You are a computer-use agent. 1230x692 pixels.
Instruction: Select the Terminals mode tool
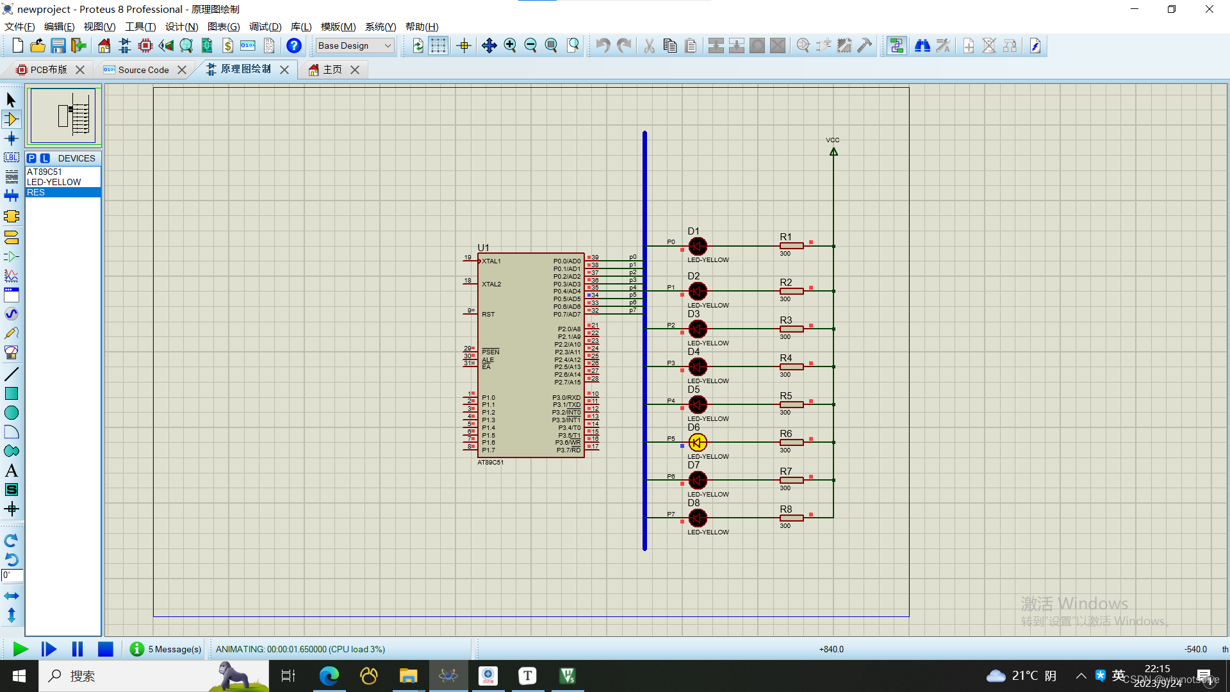pos(11,237)
